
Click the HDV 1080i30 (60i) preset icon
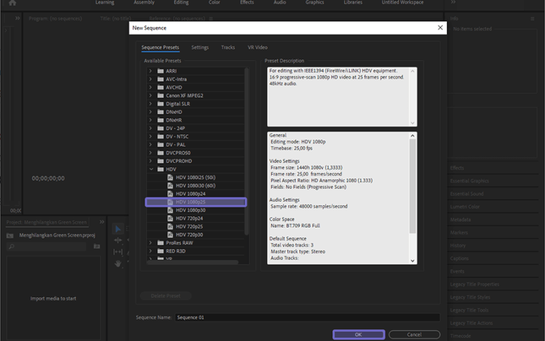(x=170, y=186)
